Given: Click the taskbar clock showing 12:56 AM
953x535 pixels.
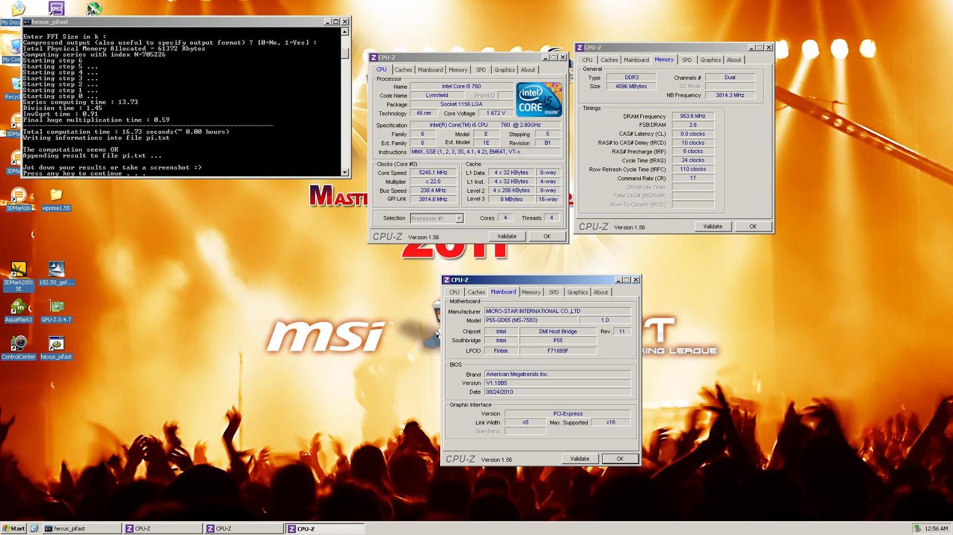Looking at the screenshot, I should (936, 528).
